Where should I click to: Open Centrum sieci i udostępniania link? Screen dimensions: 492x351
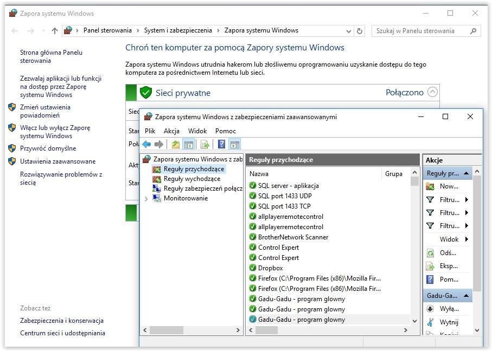(x=62, y=333)
